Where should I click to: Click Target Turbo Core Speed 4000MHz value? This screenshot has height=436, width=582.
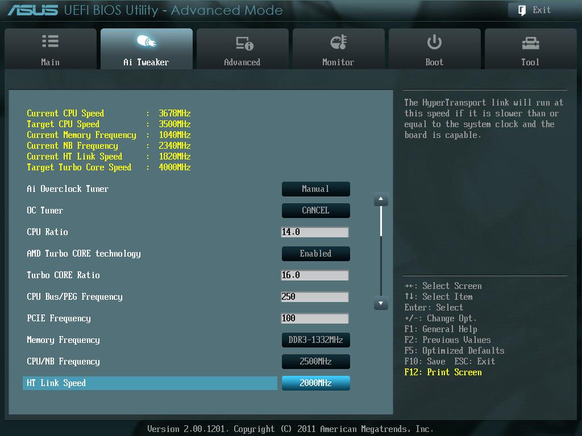[x=175, y=167]
